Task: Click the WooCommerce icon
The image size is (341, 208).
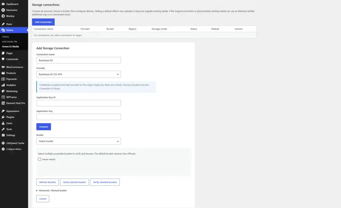Action: click(x=3, y=67)
